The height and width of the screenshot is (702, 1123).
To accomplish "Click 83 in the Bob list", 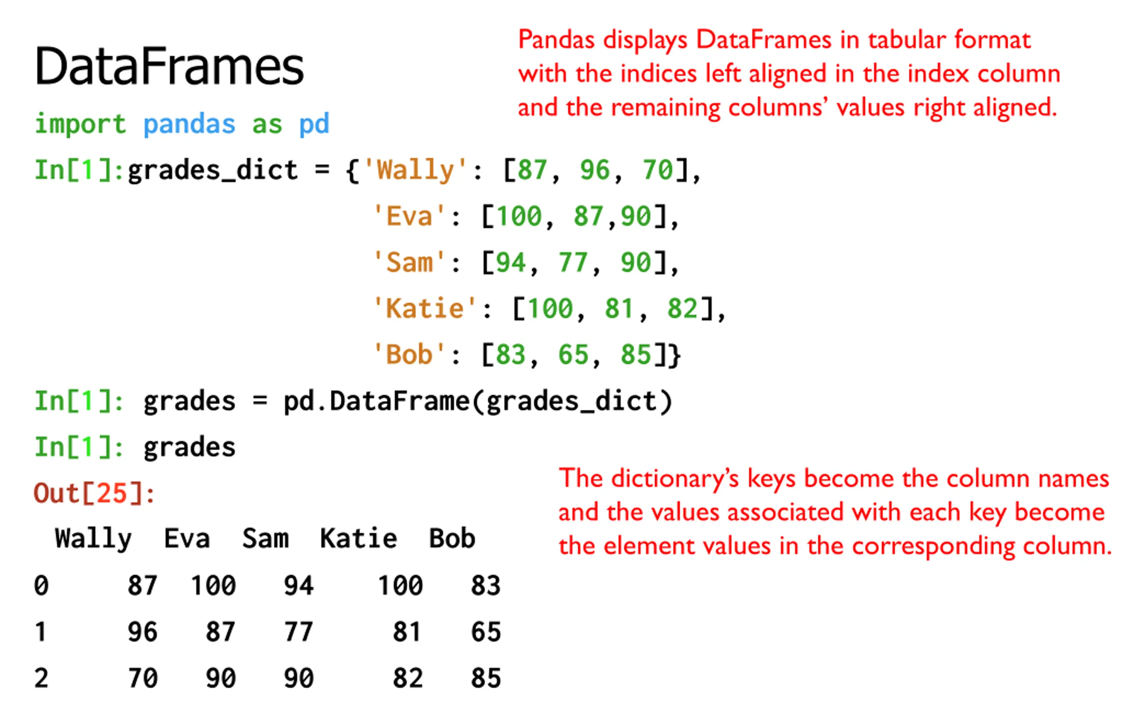I will point(511,355).
